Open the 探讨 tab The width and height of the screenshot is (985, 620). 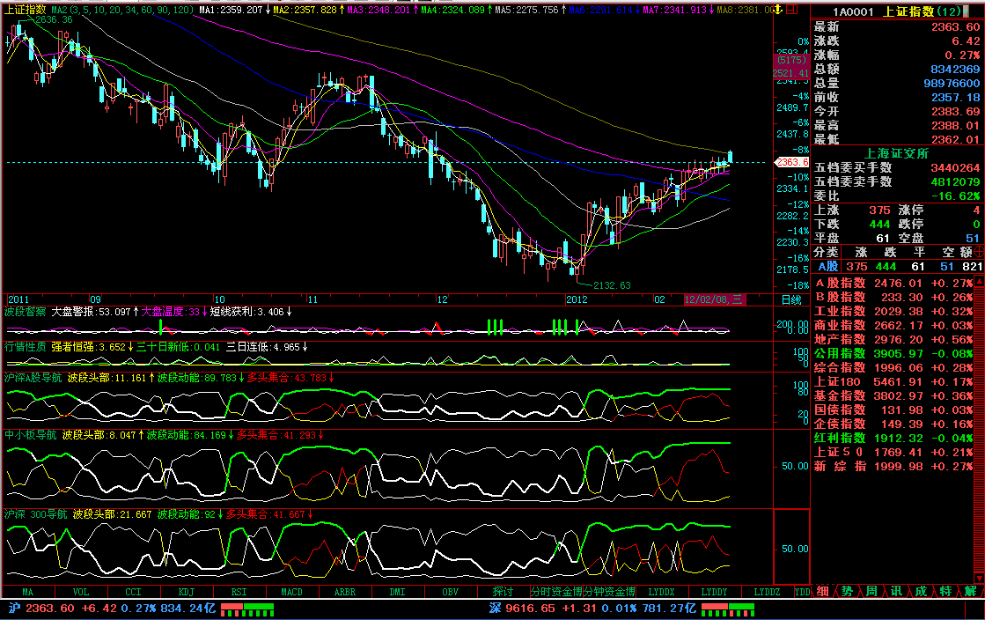[x=503, y=592]
